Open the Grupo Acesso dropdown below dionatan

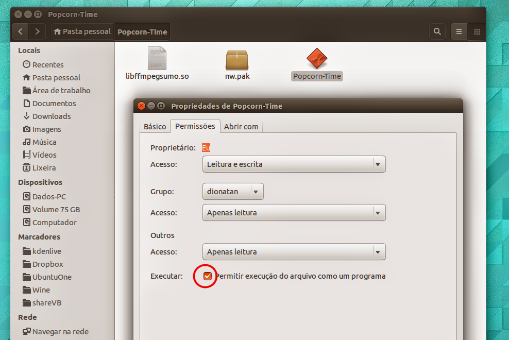(x=294, y=213)
